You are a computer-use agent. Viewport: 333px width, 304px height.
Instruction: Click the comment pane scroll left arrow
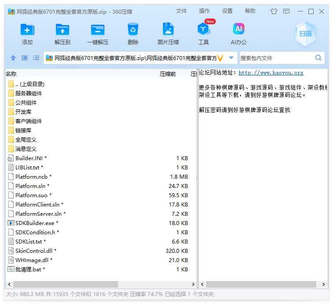(x=202, y=284)
